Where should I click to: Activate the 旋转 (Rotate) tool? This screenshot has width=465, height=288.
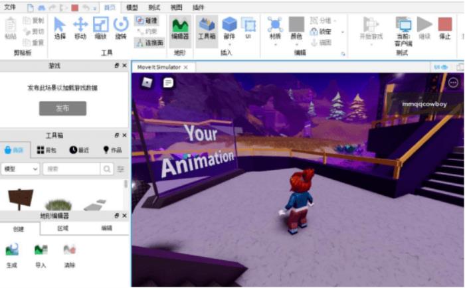[121, 28]
